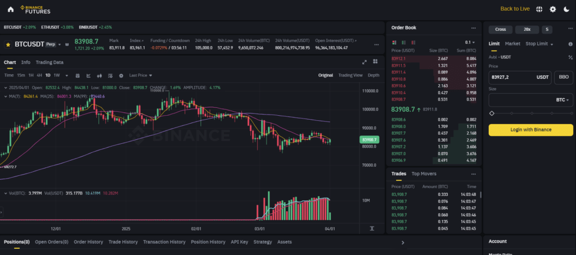Open the chart calendar date picker icon

pyautogui.click(x=78, y=76)
